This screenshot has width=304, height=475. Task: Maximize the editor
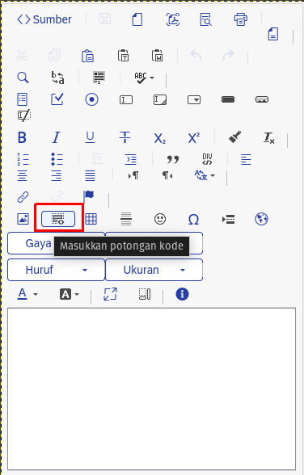[110, 294]
